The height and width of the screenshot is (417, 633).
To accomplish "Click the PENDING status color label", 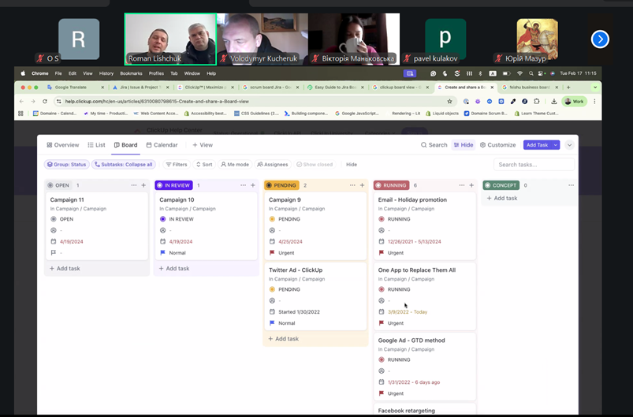I will (281, 185).
